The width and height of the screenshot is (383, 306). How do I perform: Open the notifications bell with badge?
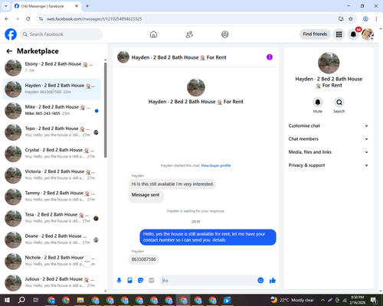353,34
